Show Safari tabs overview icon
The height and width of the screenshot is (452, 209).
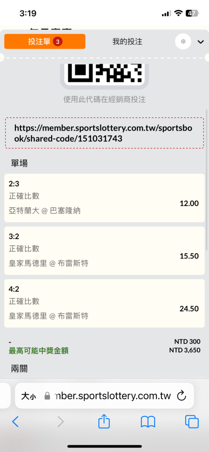(192, 422)
